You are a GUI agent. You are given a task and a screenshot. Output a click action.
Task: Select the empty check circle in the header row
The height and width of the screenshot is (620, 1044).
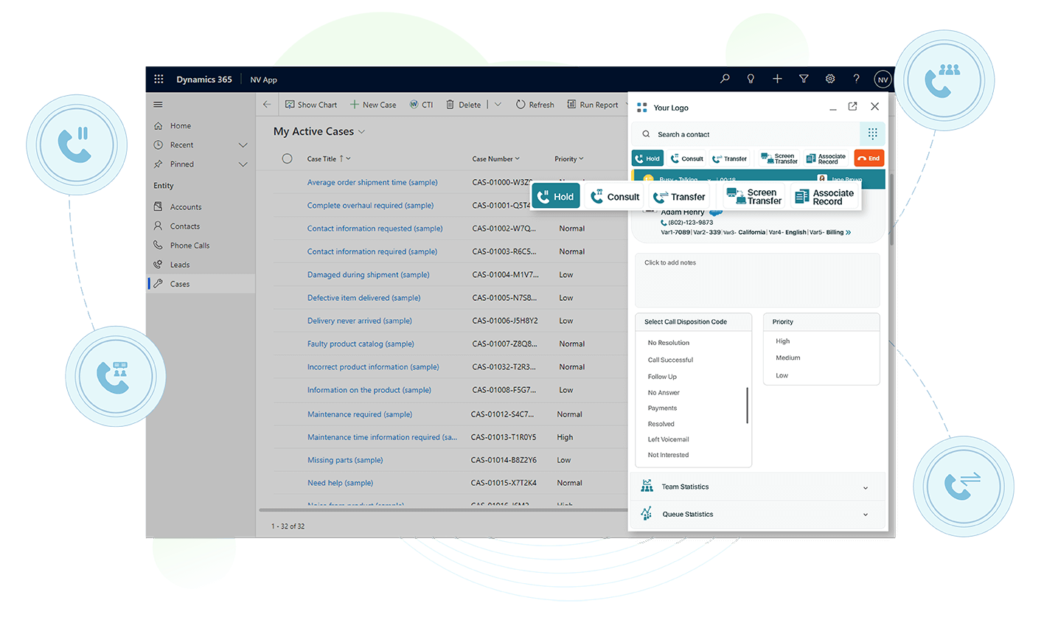click(287, 158)
